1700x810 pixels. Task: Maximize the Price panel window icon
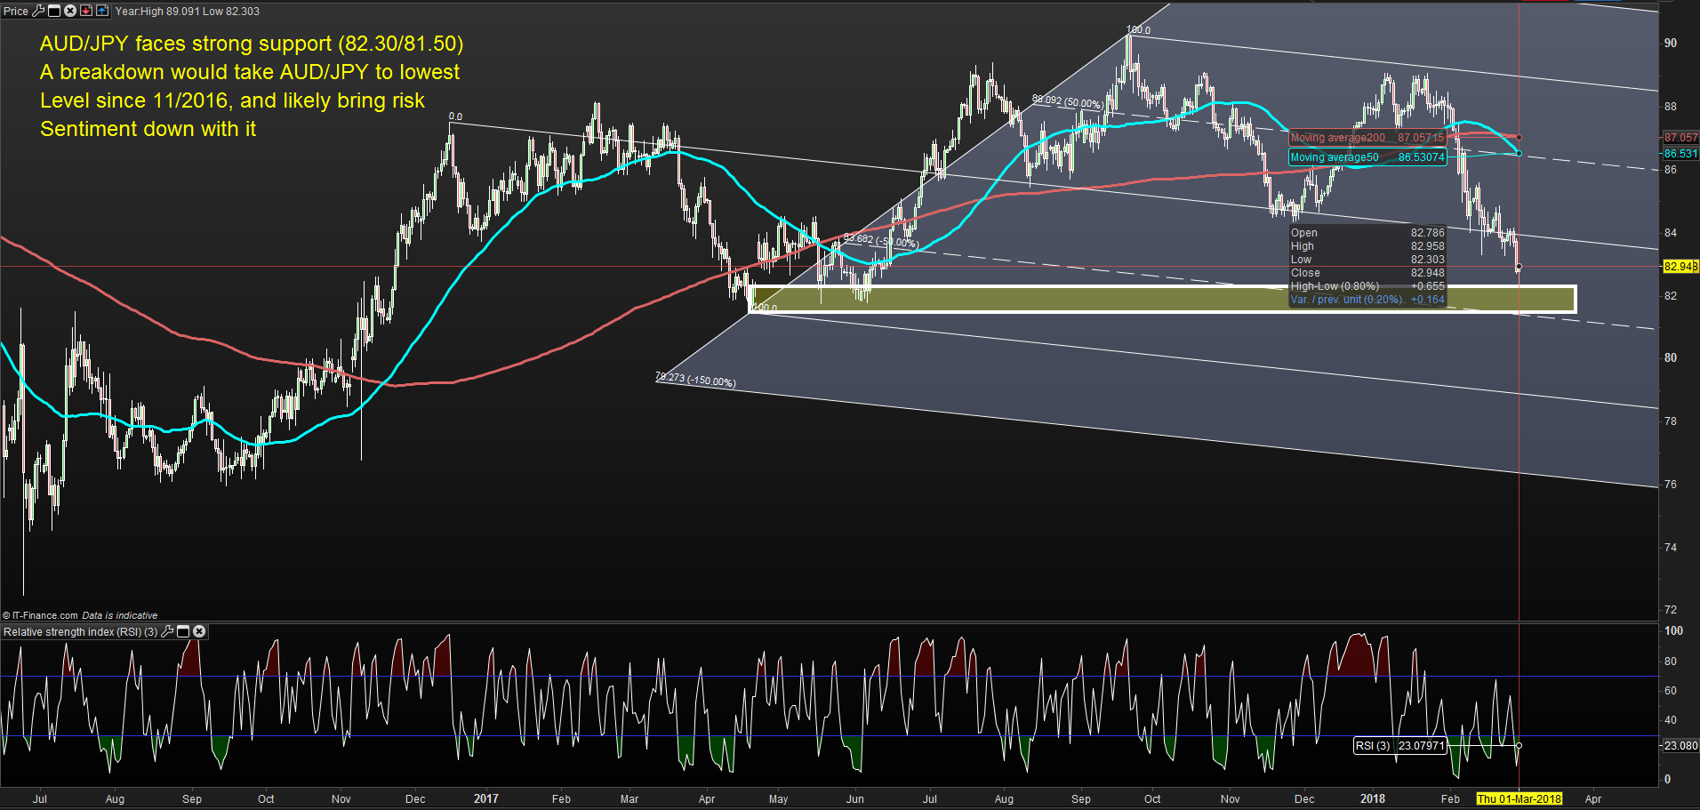(x=54, y=11)
